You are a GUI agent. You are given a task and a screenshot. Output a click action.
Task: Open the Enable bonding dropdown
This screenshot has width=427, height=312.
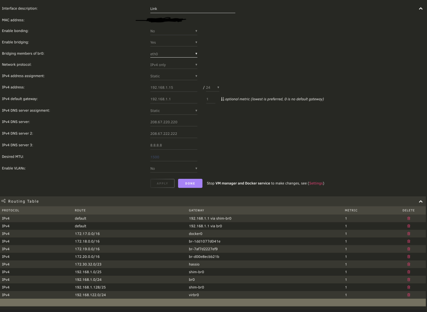click(x=174, y=31)
